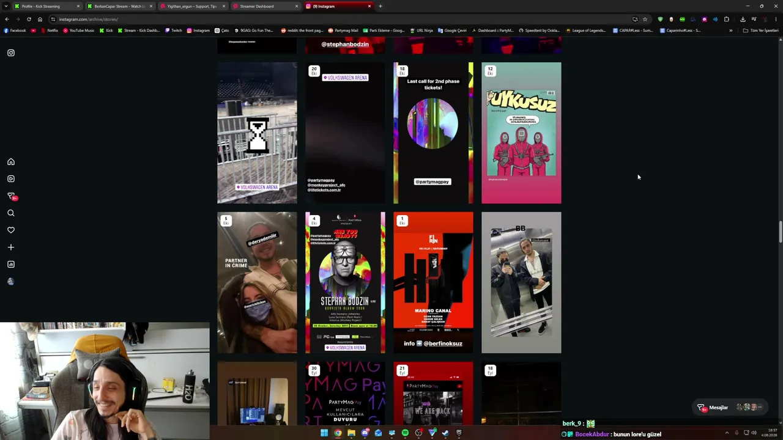783x440 pixels.
Task: Open the hourglass Volkswagen Arena story
Action: (x=257, y=133)
